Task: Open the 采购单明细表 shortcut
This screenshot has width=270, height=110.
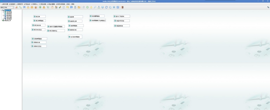Action: click(39, 39)
